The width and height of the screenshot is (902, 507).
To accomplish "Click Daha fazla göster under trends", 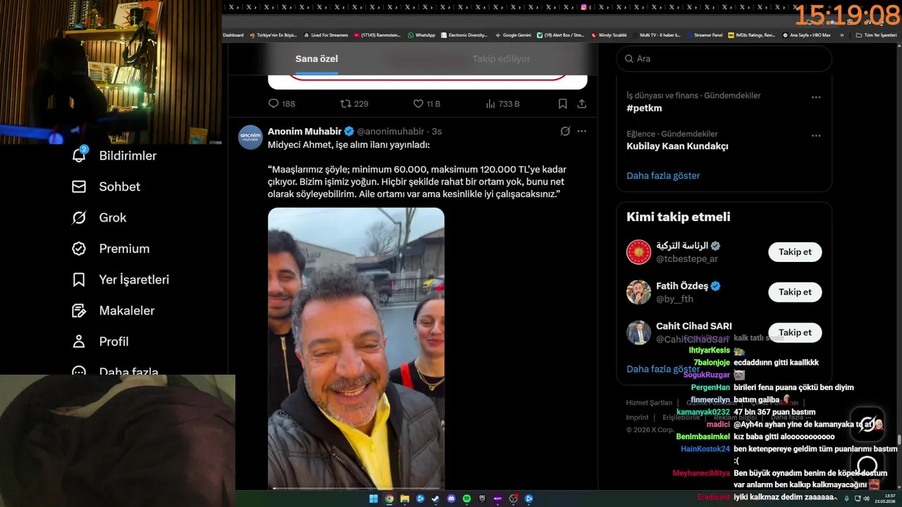I will [x=663, y=175].
